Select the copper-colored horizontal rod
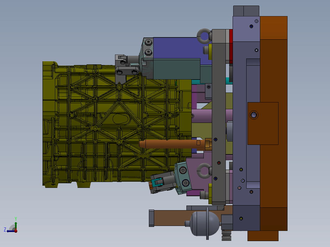The image size is (330, 247). pos(172,144)
